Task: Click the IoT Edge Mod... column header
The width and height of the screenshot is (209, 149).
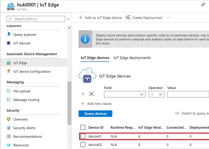Action: [151, 127]
